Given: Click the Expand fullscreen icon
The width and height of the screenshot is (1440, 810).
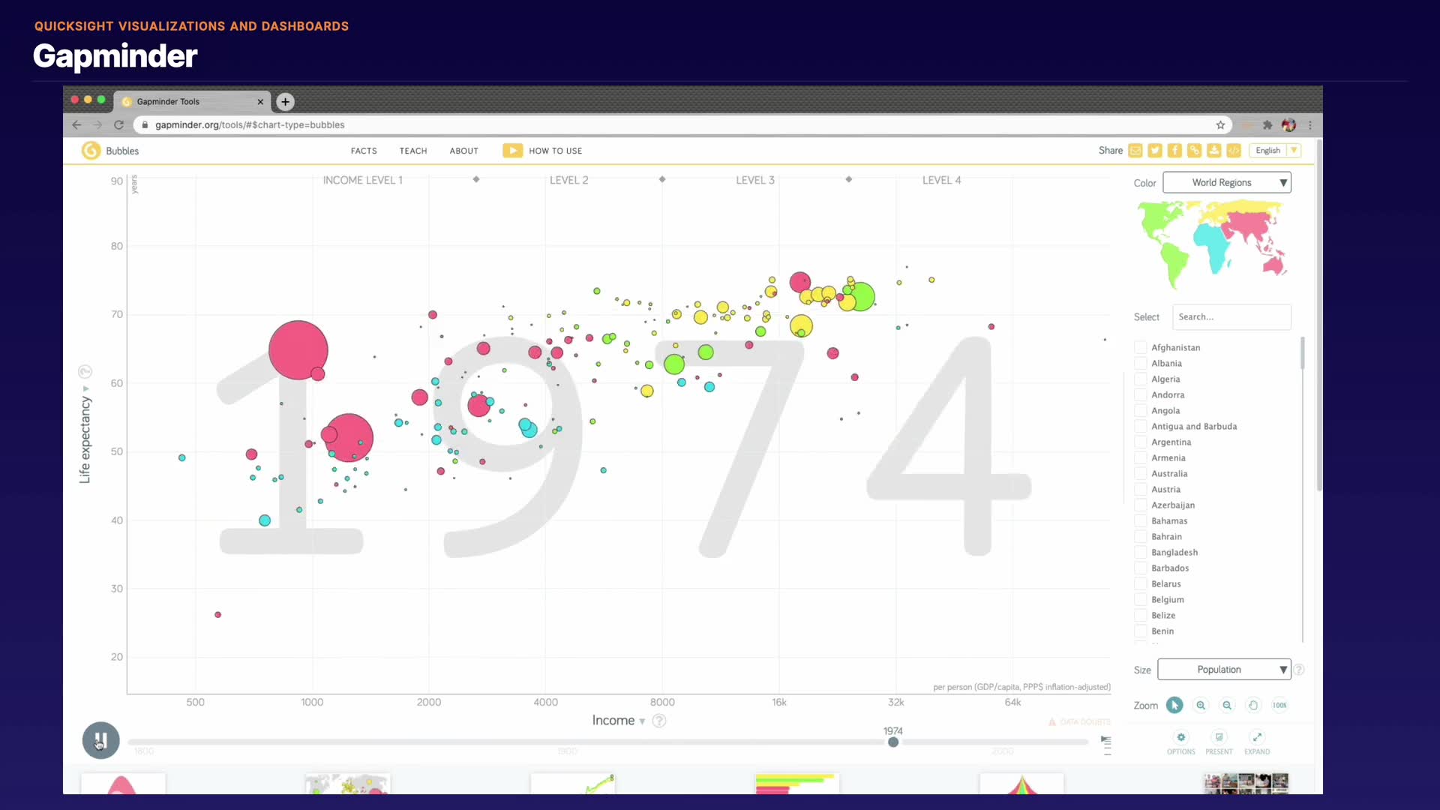Looking at the screenshot, I should coord(1257,737).
